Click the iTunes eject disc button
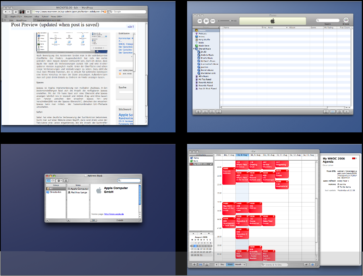 346,112
